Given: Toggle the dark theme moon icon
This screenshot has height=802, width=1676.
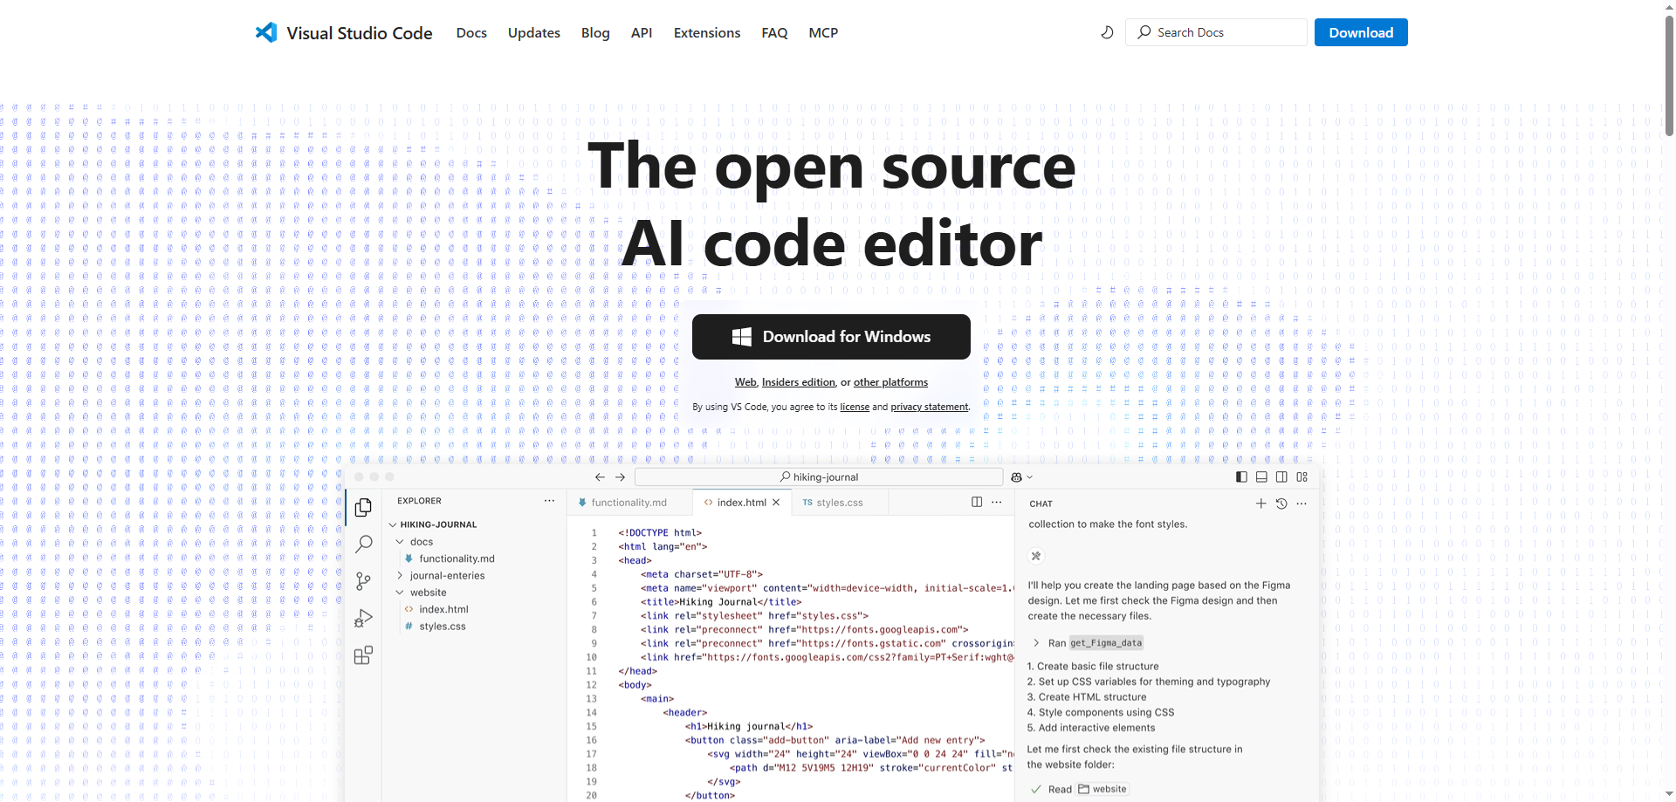Looking at the screenshot, I should [1107, 32].
